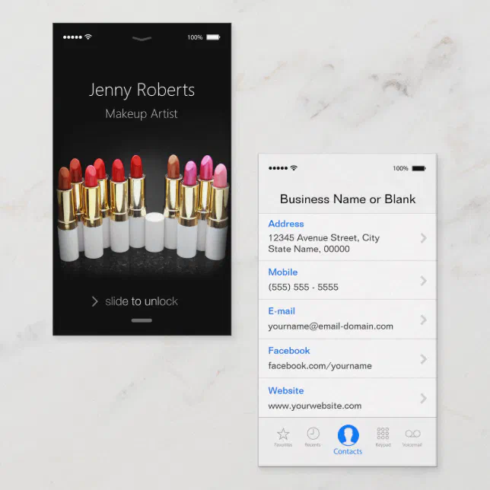
Task: Select the blue Contacts person icon
Action: click(348, 434)
